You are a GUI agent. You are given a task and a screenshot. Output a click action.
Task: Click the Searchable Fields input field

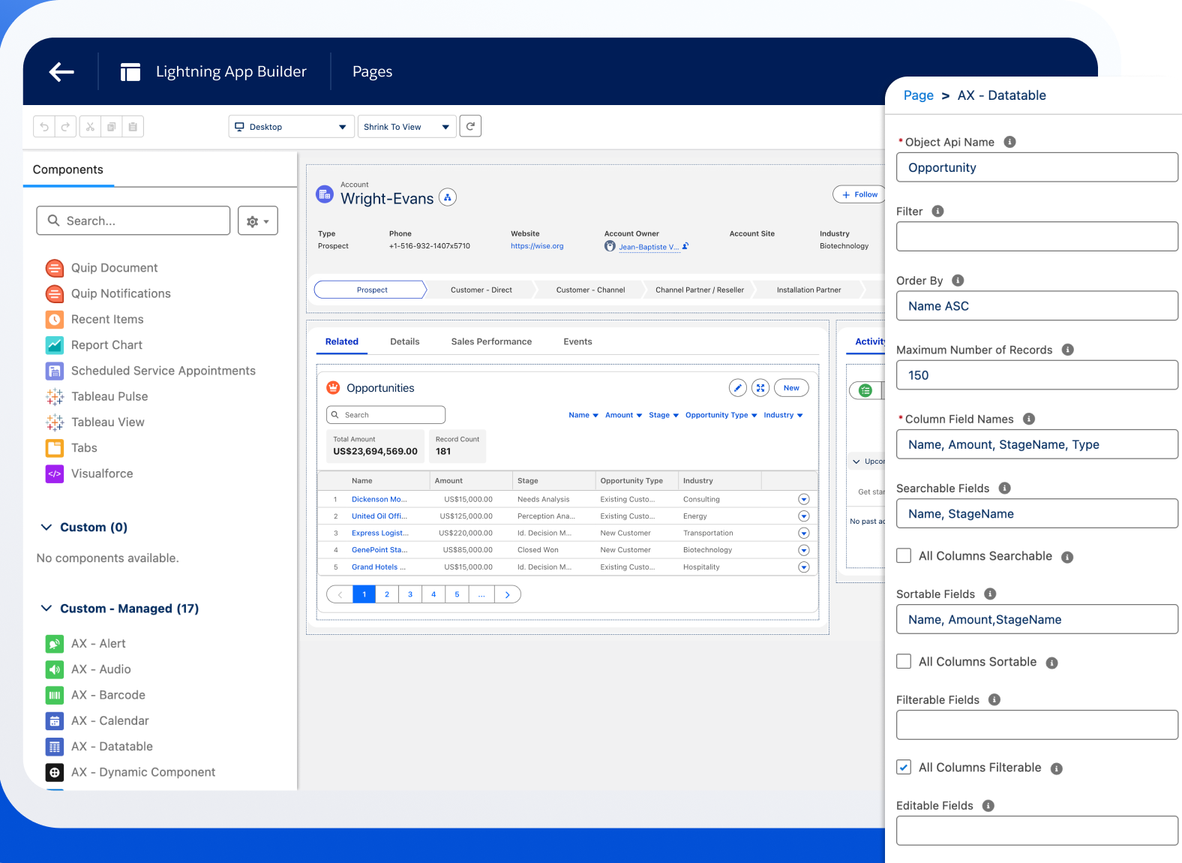[x=1037, y=513]
